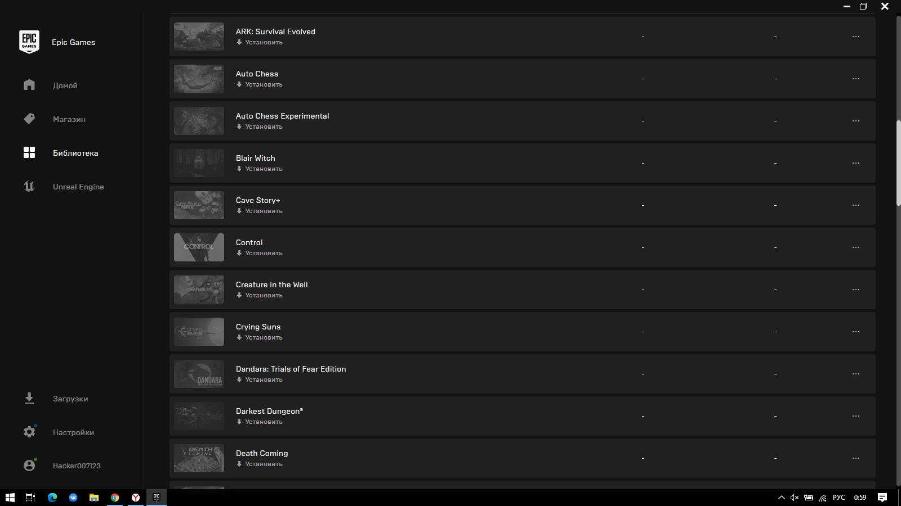
Task: Open the Загрузки download arrow icon
Action: [x=29, y=398]
